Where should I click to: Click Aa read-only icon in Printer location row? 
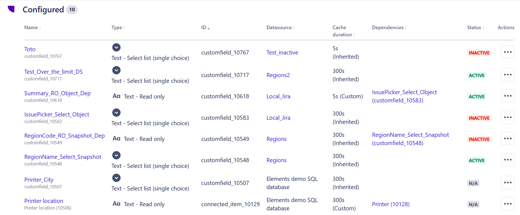[116, 204]
